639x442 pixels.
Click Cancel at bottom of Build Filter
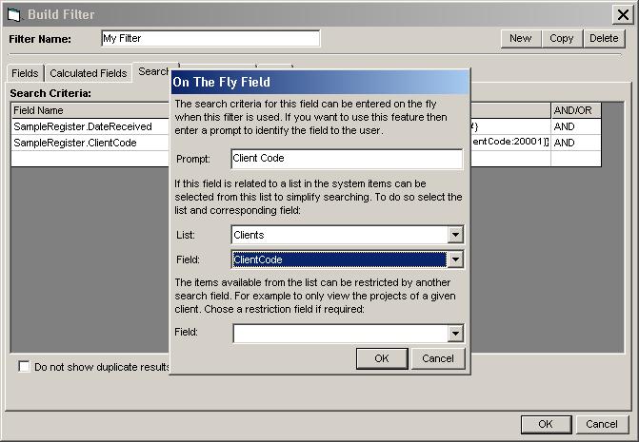click(x=602, y=424)
